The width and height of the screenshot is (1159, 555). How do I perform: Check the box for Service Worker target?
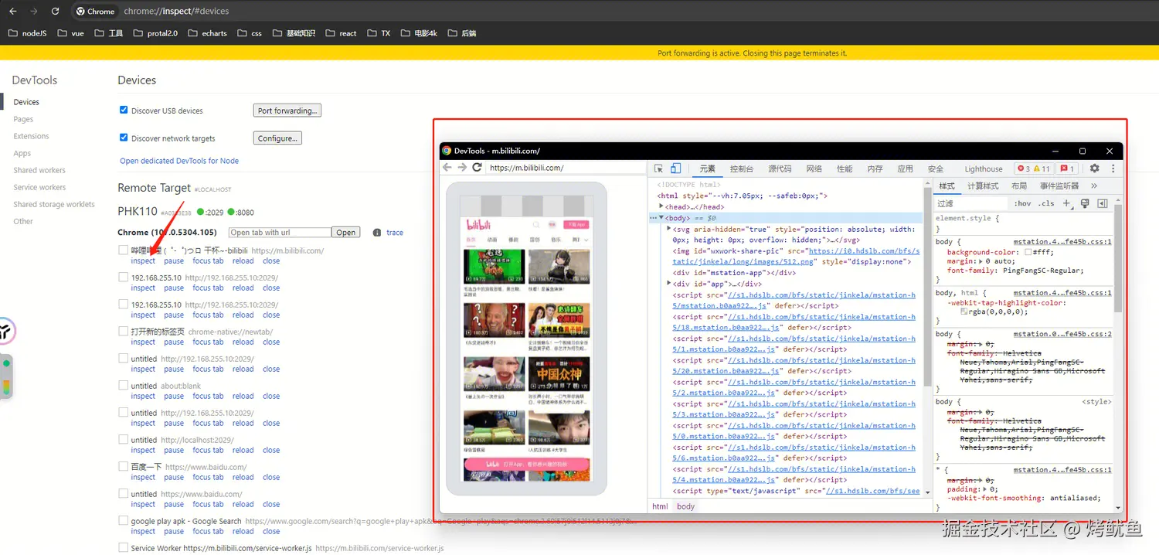124,547
